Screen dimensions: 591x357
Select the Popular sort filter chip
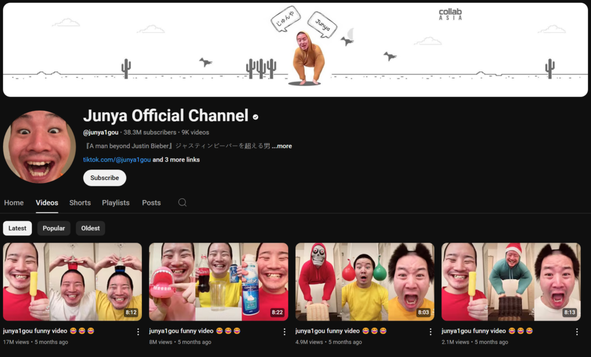[x=54, y=228]
